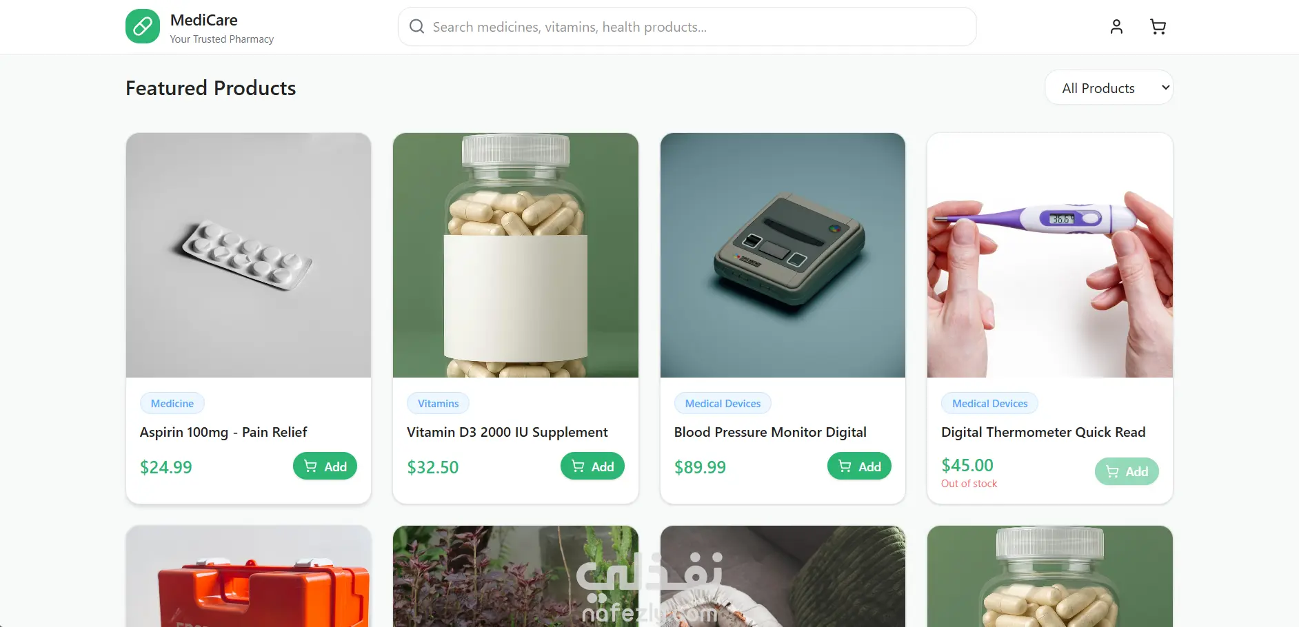Select the Vitamins category tag
The height and width of the screenshot is (627, 1299).
(438, 404)
